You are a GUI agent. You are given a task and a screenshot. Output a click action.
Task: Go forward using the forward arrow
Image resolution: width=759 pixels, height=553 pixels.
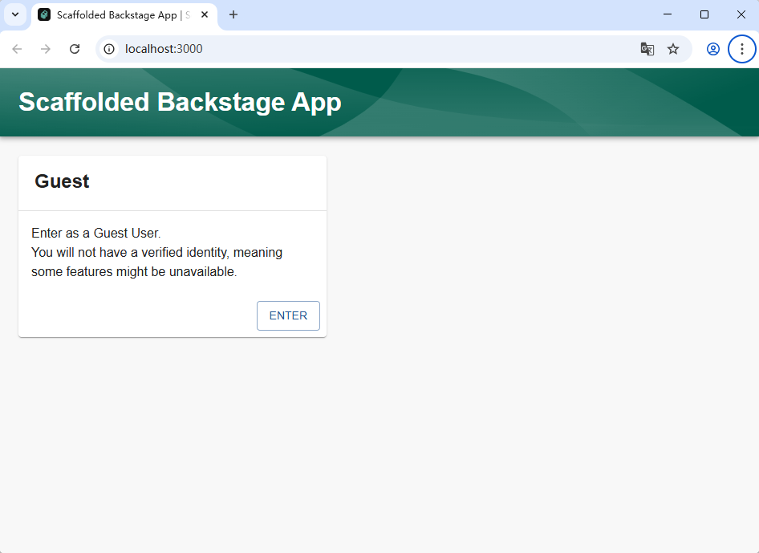click(x=46, y=49)
